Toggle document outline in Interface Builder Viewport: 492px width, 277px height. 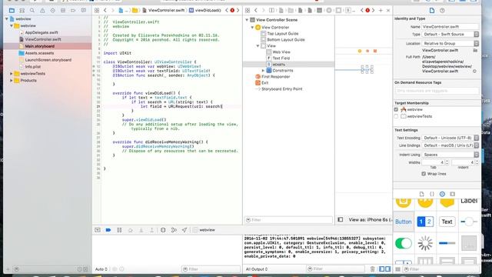341,219
